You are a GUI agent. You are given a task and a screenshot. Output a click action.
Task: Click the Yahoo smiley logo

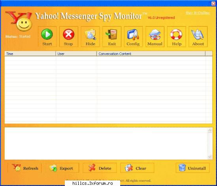[x=19, y=21]
